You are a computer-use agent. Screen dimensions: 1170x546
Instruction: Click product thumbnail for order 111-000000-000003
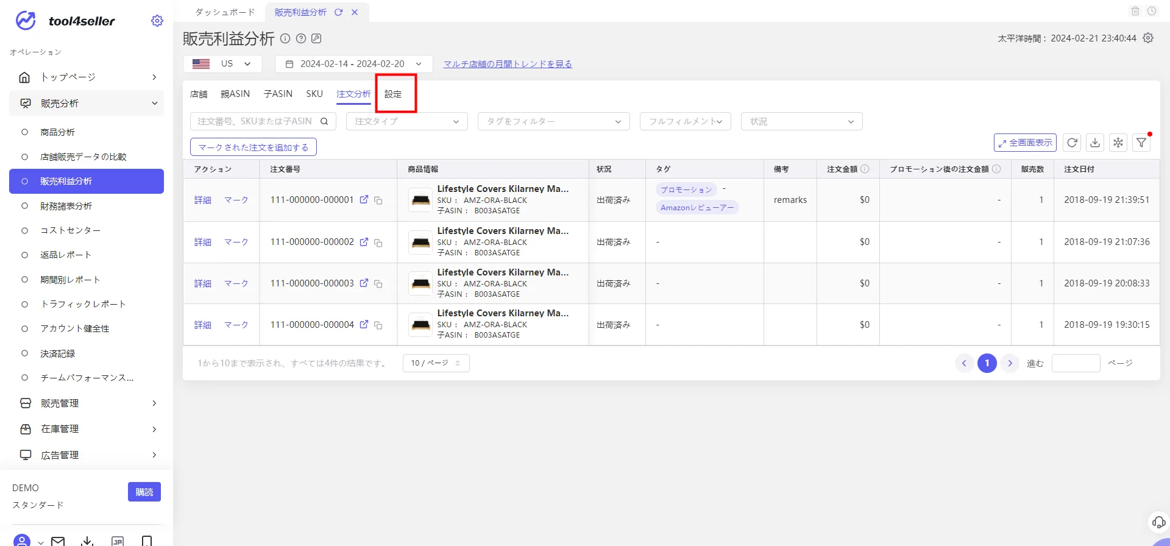pyautogui.click(x=420, y=284)
